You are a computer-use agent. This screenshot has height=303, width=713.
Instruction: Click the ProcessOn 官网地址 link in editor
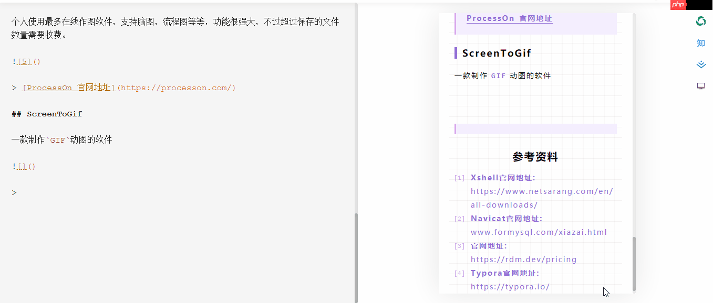coord(67,87)
